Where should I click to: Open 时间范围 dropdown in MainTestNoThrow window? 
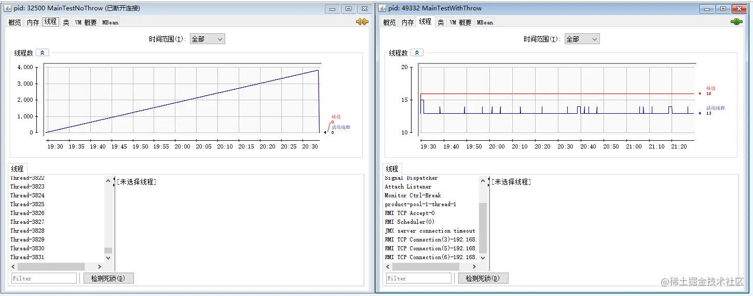[x=208, y=39]
